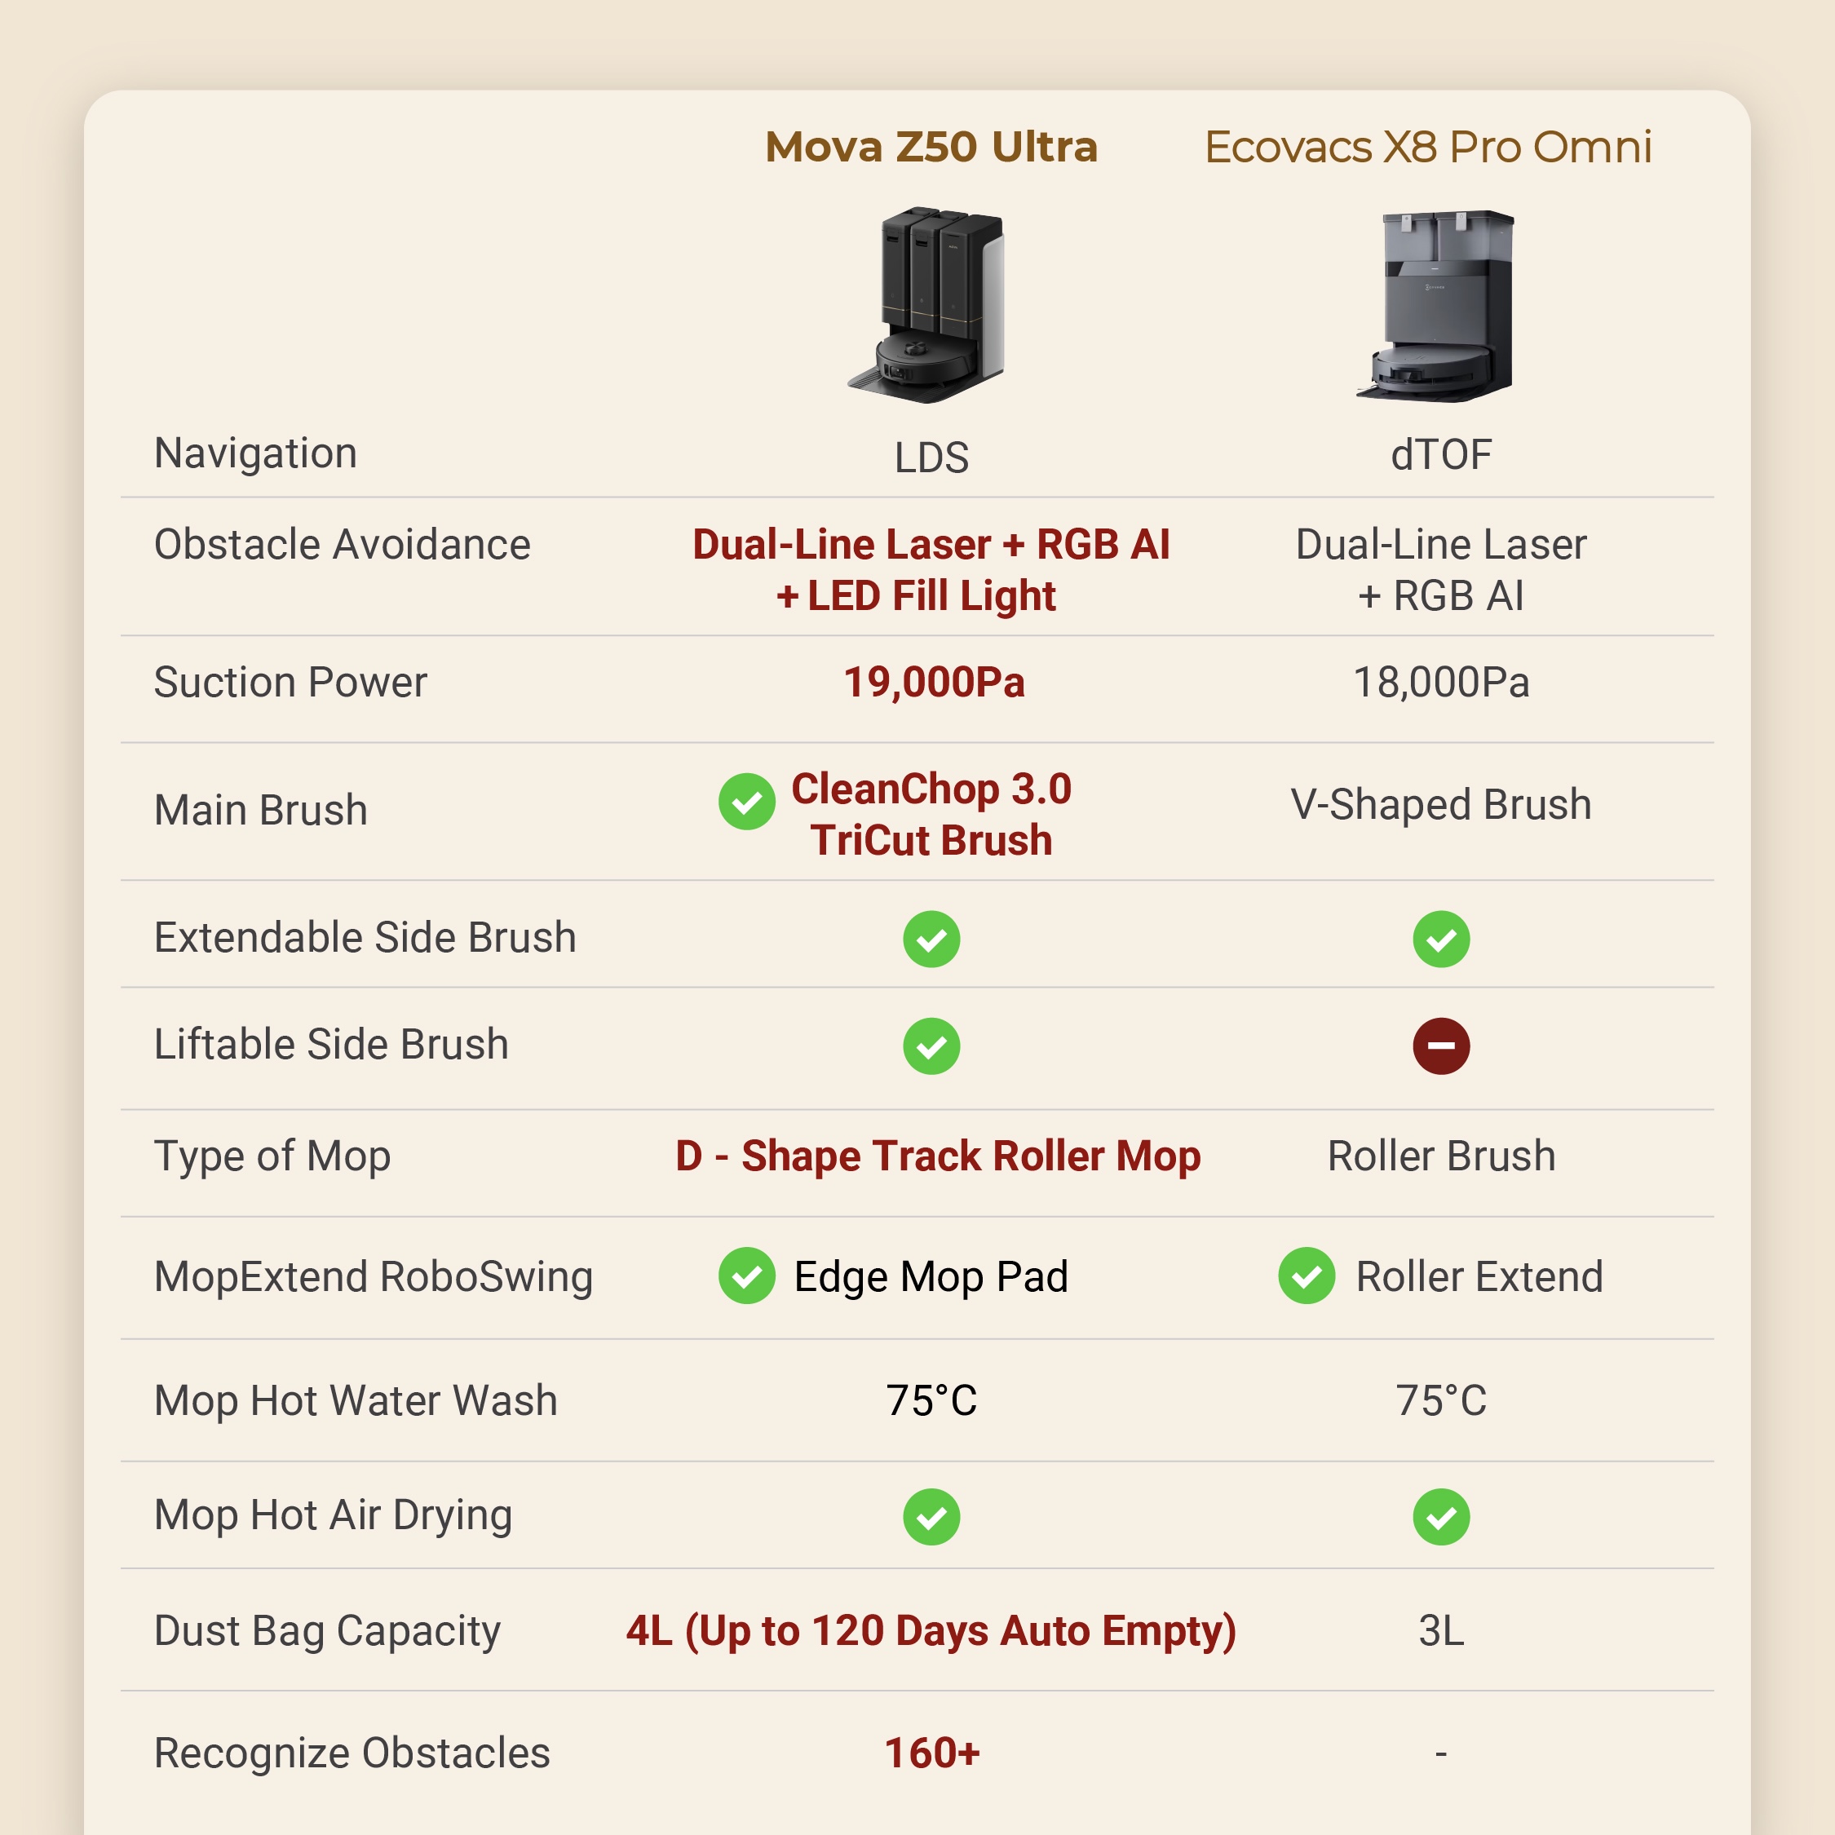Click Mova's Extendable Side Brush checkmark
The image size is (1835, 1835).
pos(931,939)
